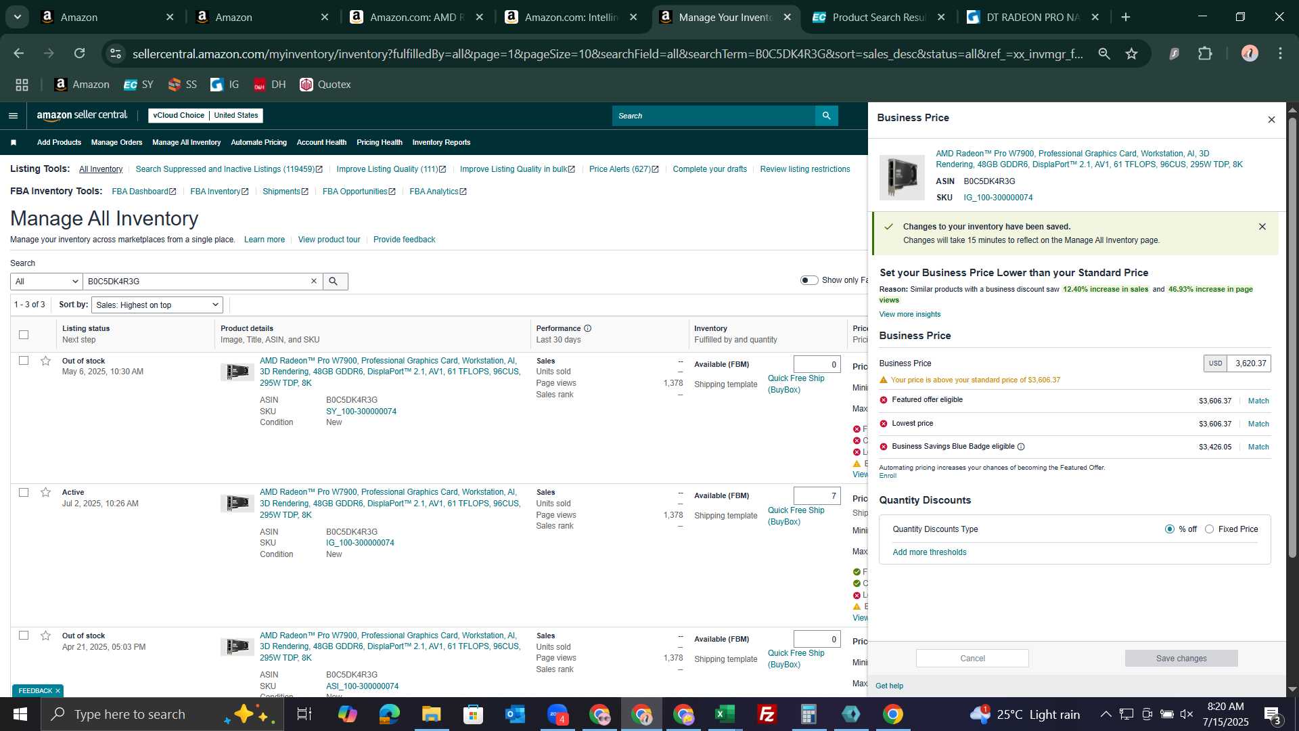The image size is (1299, 731).
Task: Show hidden system tray icons
Action: tap(1106, 714)
